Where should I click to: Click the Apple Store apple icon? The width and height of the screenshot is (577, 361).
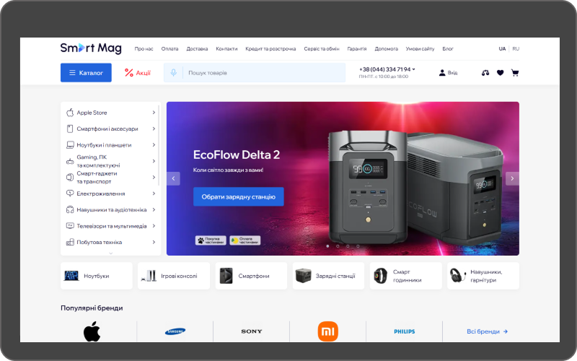click(x=70, y=113)
